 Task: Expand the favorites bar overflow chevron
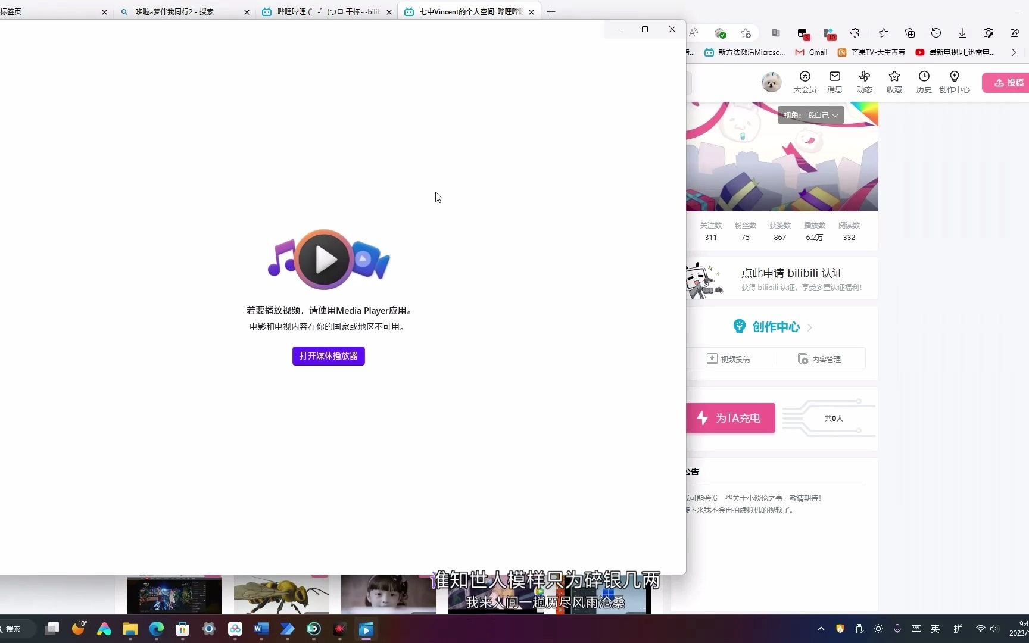[1014, 52]
